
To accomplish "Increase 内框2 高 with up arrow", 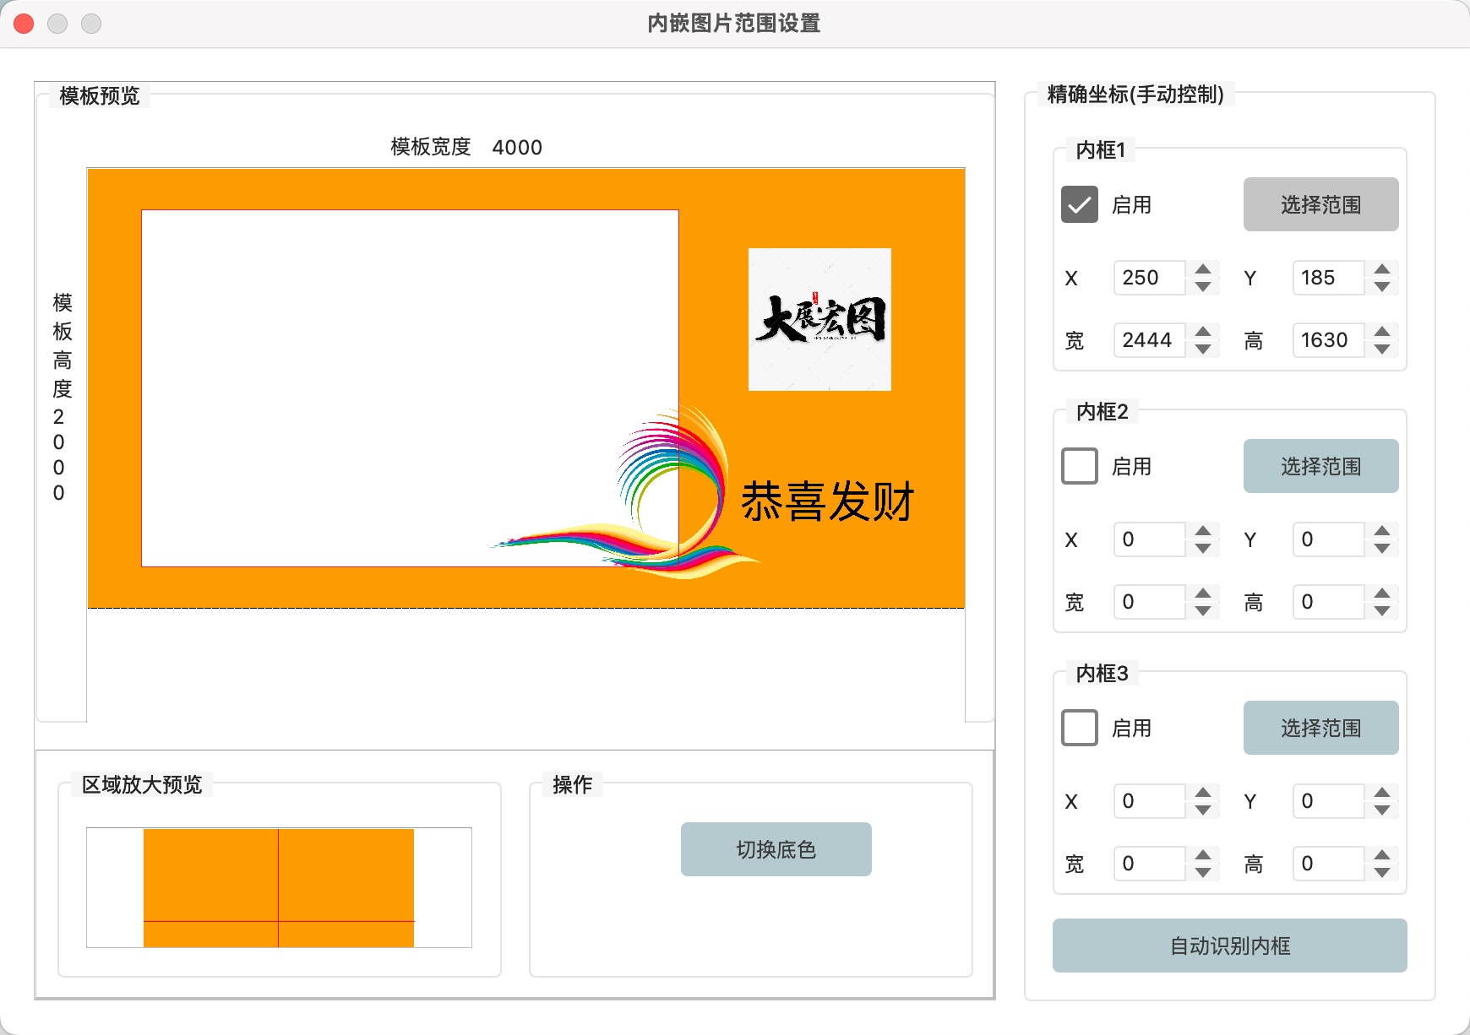I will click(1382, 593).
